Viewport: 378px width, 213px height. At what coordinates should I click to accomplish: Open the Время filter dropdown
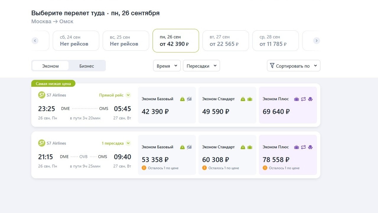167,66
